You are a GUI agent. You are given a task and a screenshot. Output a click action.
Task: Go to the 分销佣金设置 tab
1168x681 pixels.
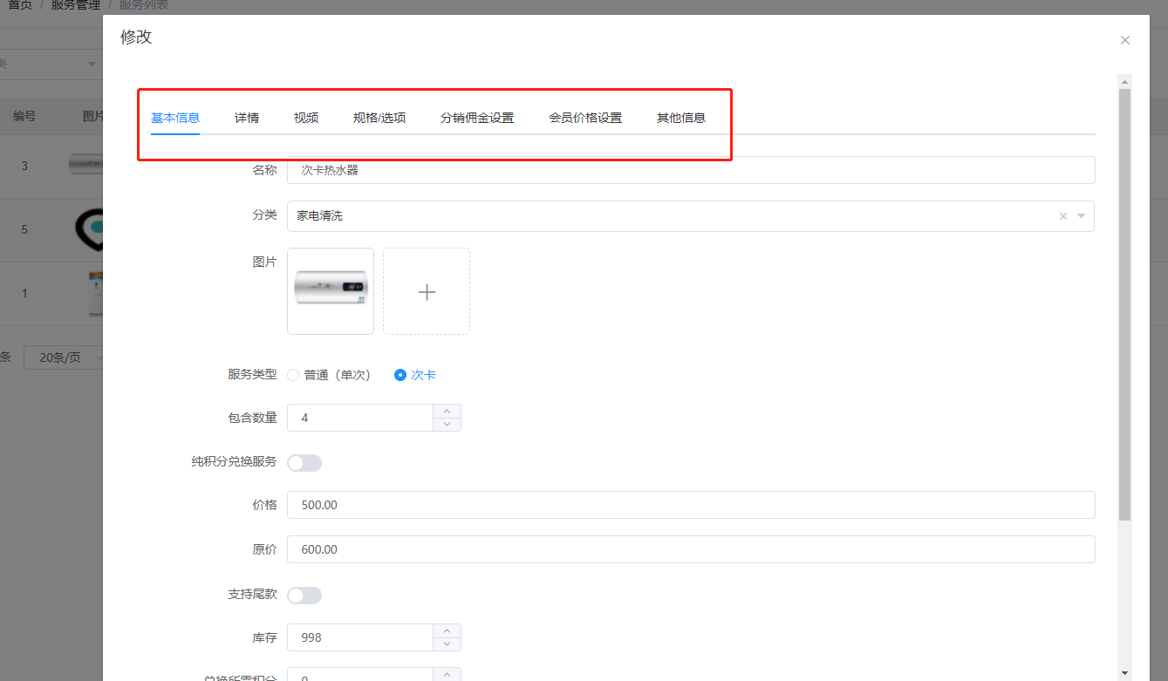477,118
